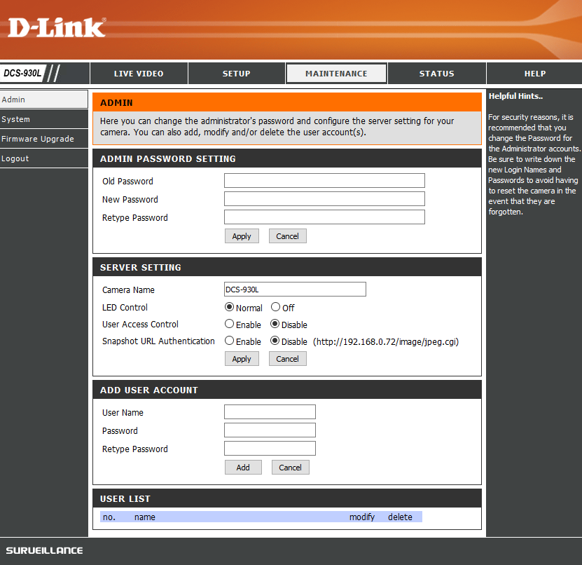Add the new user account
This screenshot has height=565, width=582.
[x=243, y=468]
